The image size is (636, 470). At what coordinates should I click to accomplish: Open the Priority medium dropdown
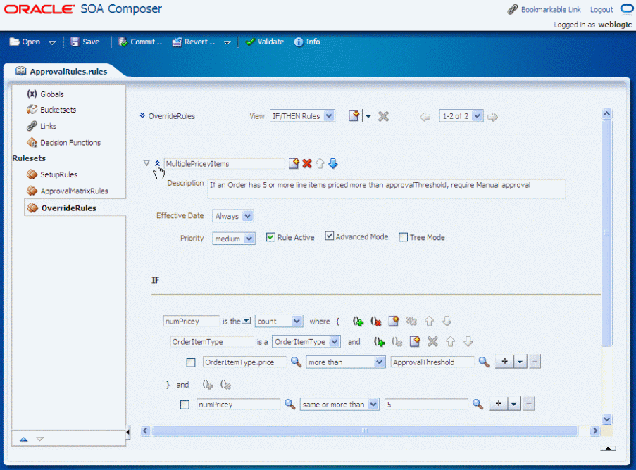(x=234, y=239)
